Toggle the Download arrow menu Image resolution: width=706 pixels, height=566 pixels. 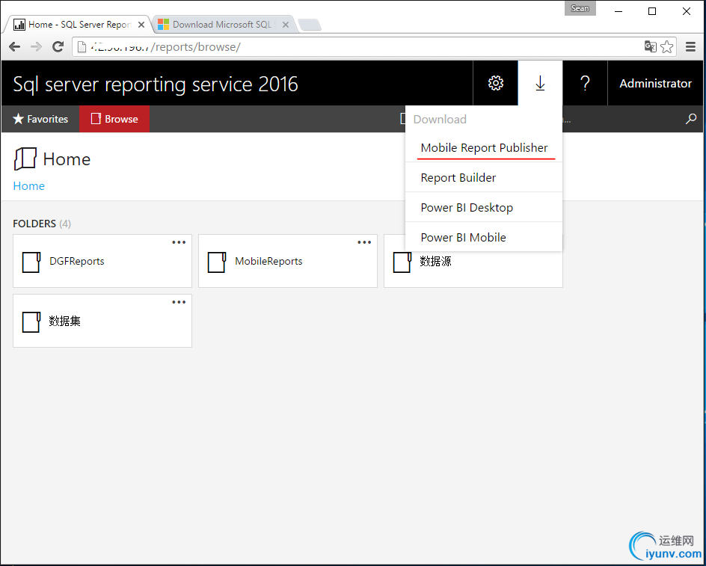point(540,83)
